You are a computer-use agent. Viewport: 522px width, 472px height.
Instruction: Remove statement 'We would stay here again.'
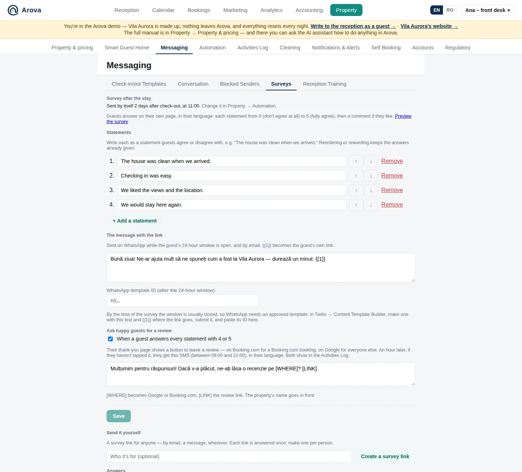pos(392,205)
